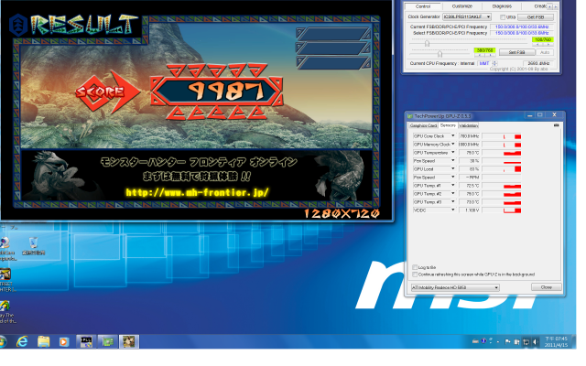Click GPU-Z title bar app icon
The image size is (586, 366).
pos(409,116)
